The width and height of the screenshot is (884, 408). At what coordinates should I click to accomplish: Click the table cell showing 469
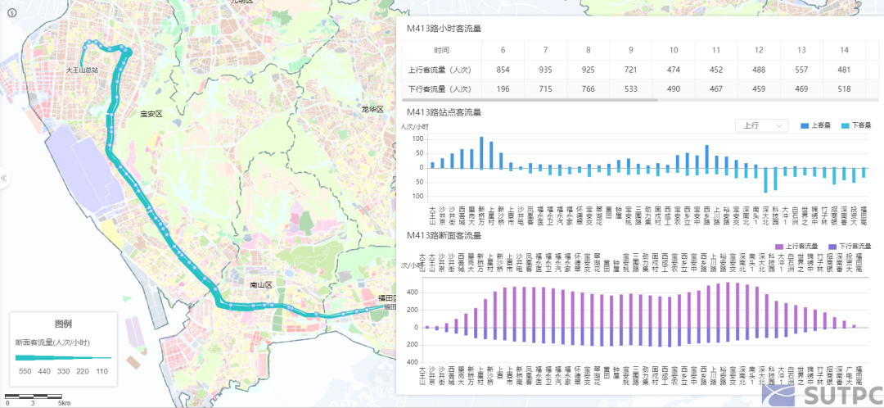(x=801, y=88)
